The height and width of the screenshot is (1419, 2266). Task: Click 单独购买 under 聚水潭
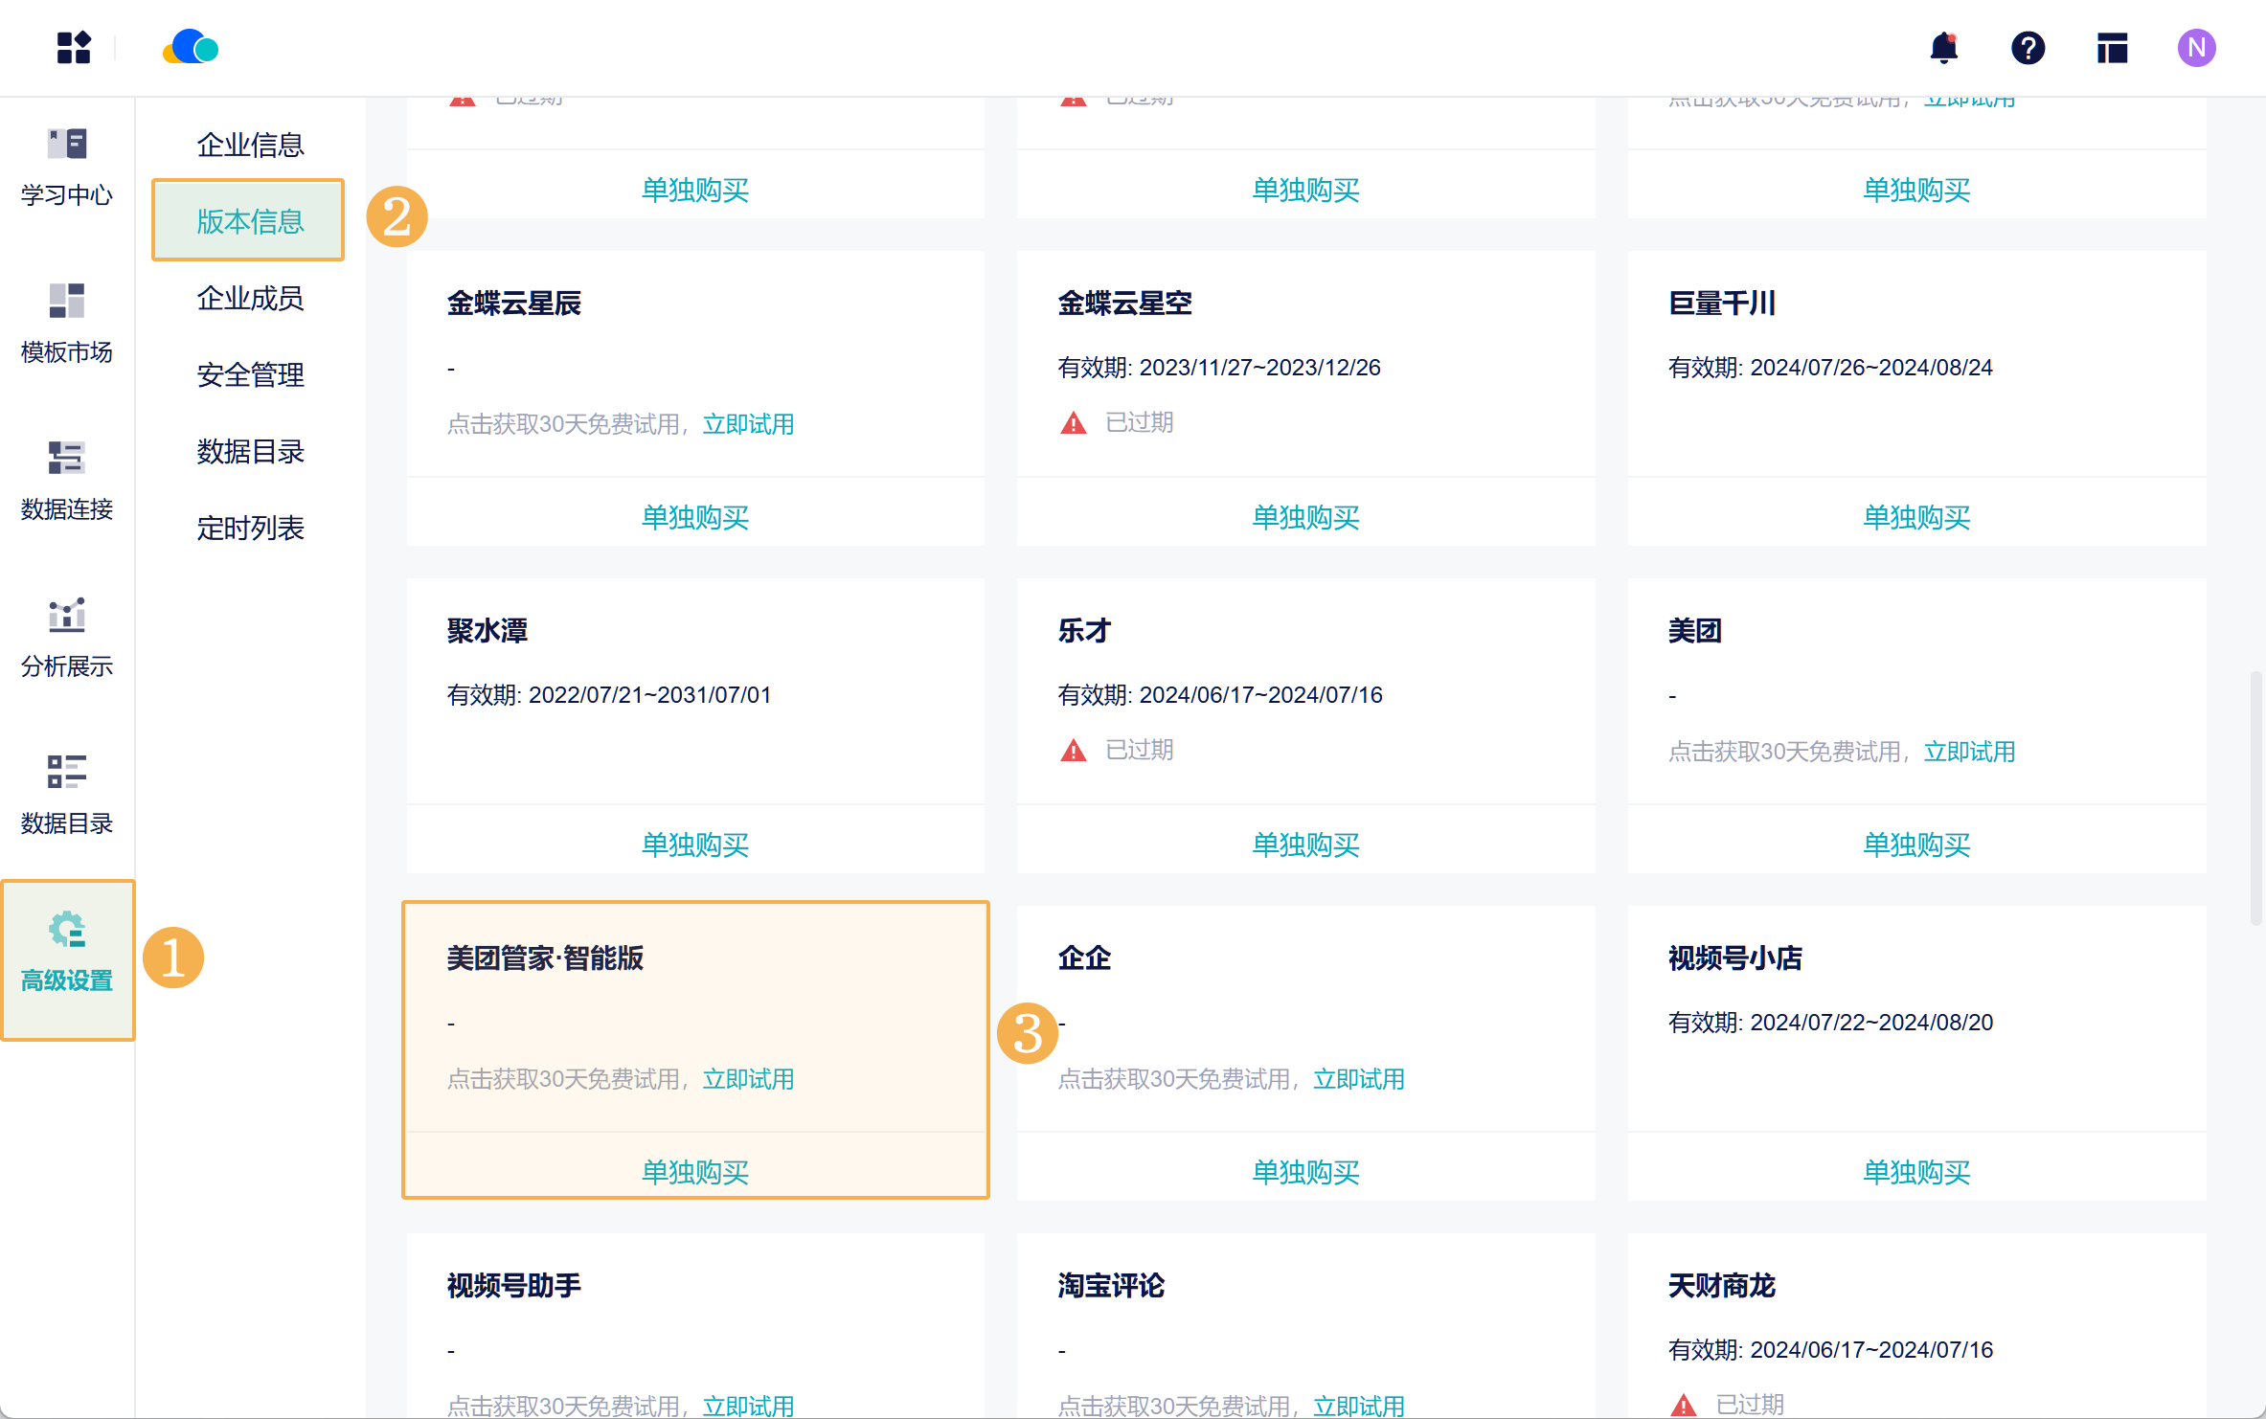click(x=694, y=845)
